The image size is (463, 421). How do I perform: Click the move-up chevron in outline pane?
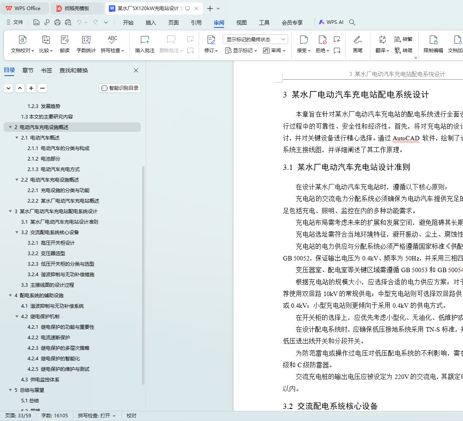click(x=20, y=88)
